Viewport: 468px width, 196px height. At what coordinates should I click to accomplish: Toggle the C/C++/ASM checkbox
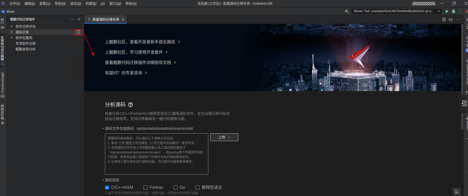[107, 187]
